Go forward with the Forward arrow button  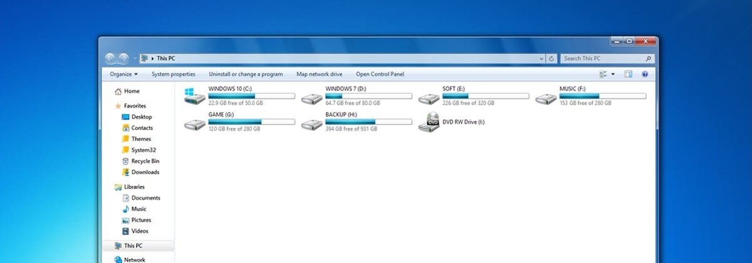pyautogui.click(x=124, y=58)
